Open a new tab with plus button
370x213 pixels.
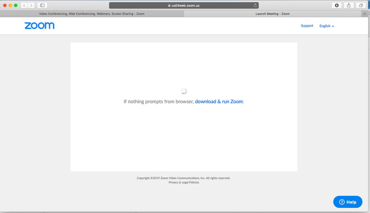click(365, 14)
